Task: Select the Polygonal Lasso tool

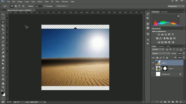Action: (3, 22)
